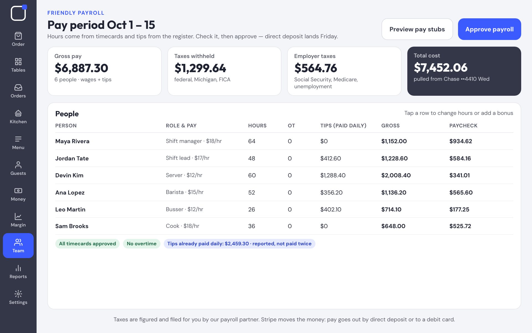Viewport: 532px width, 333px height.
Task: Click Devin Kim's $1,288.40 tips value
Action: pyautogui.click(x=333, y=175)
